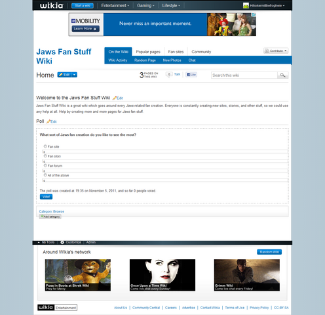Click the All of the above result bar
Image resolution: width=325 pixels, height=315 pixels.
point(165,180)
